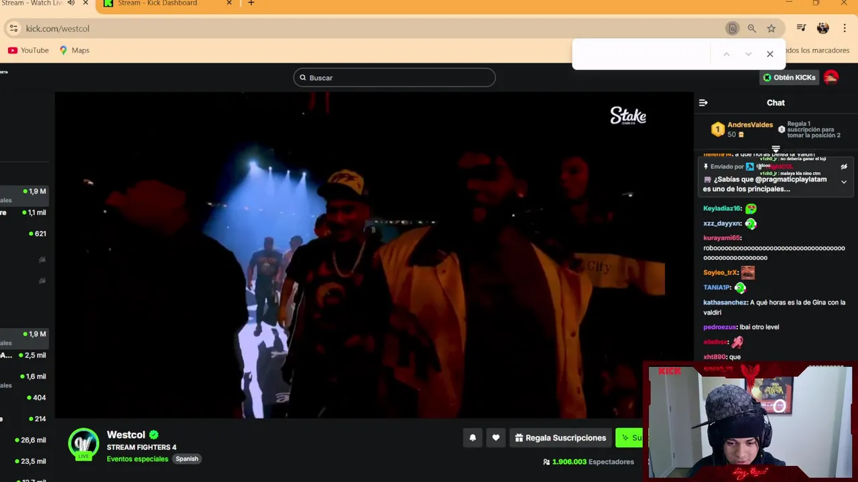Click username Keyladiaz16 in chat

pyautogui.click(x=722, y=209)
